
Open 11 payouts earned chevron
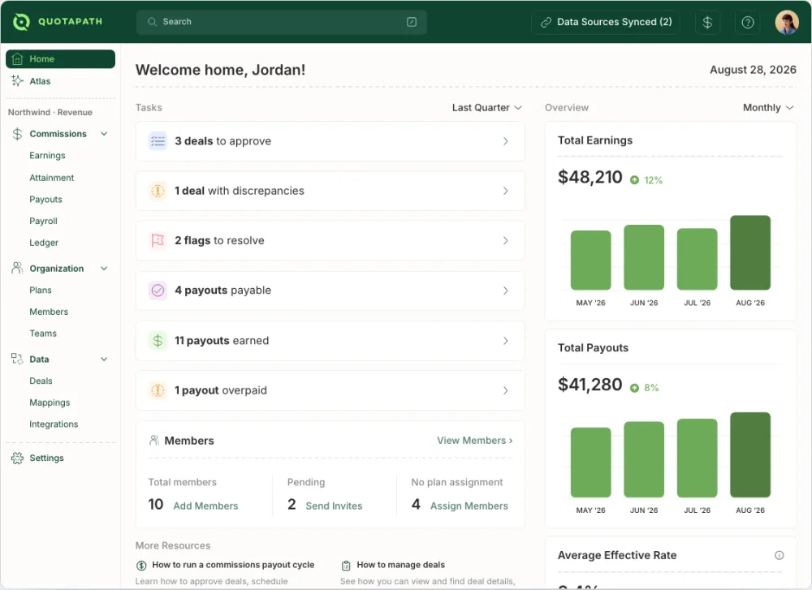505,341
